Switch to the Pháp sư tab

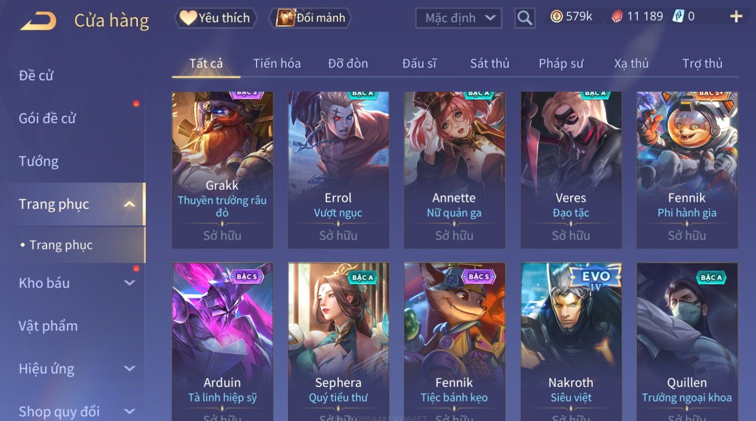(561, 63)
